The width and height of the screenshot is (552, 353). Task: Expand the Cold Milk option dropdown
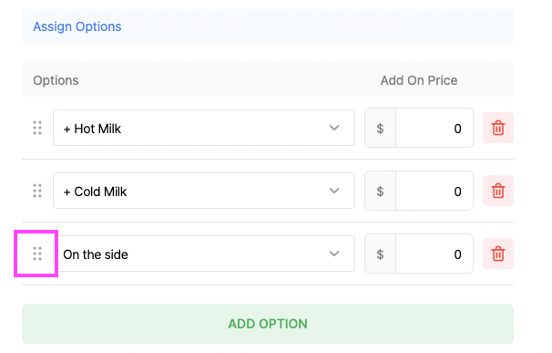204,191
